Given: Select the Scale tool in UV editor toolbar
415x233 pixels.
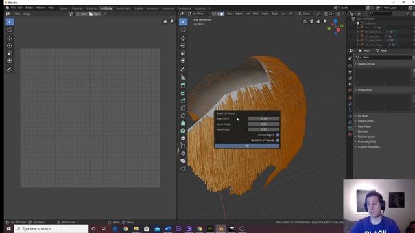Looking at the screenshot, I should tap(10, 53).
